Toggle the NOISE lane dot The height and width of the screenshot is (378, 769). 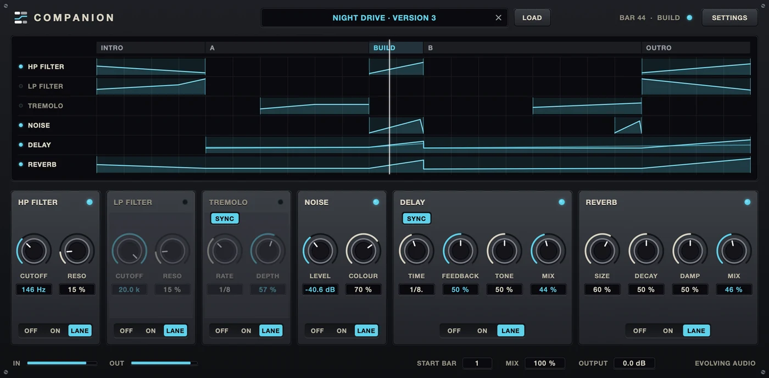[21, 125]
